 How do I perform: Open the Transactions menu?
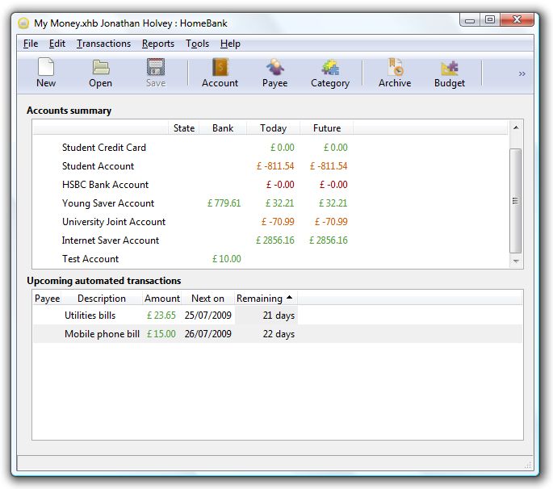click(x=103, y=44)
